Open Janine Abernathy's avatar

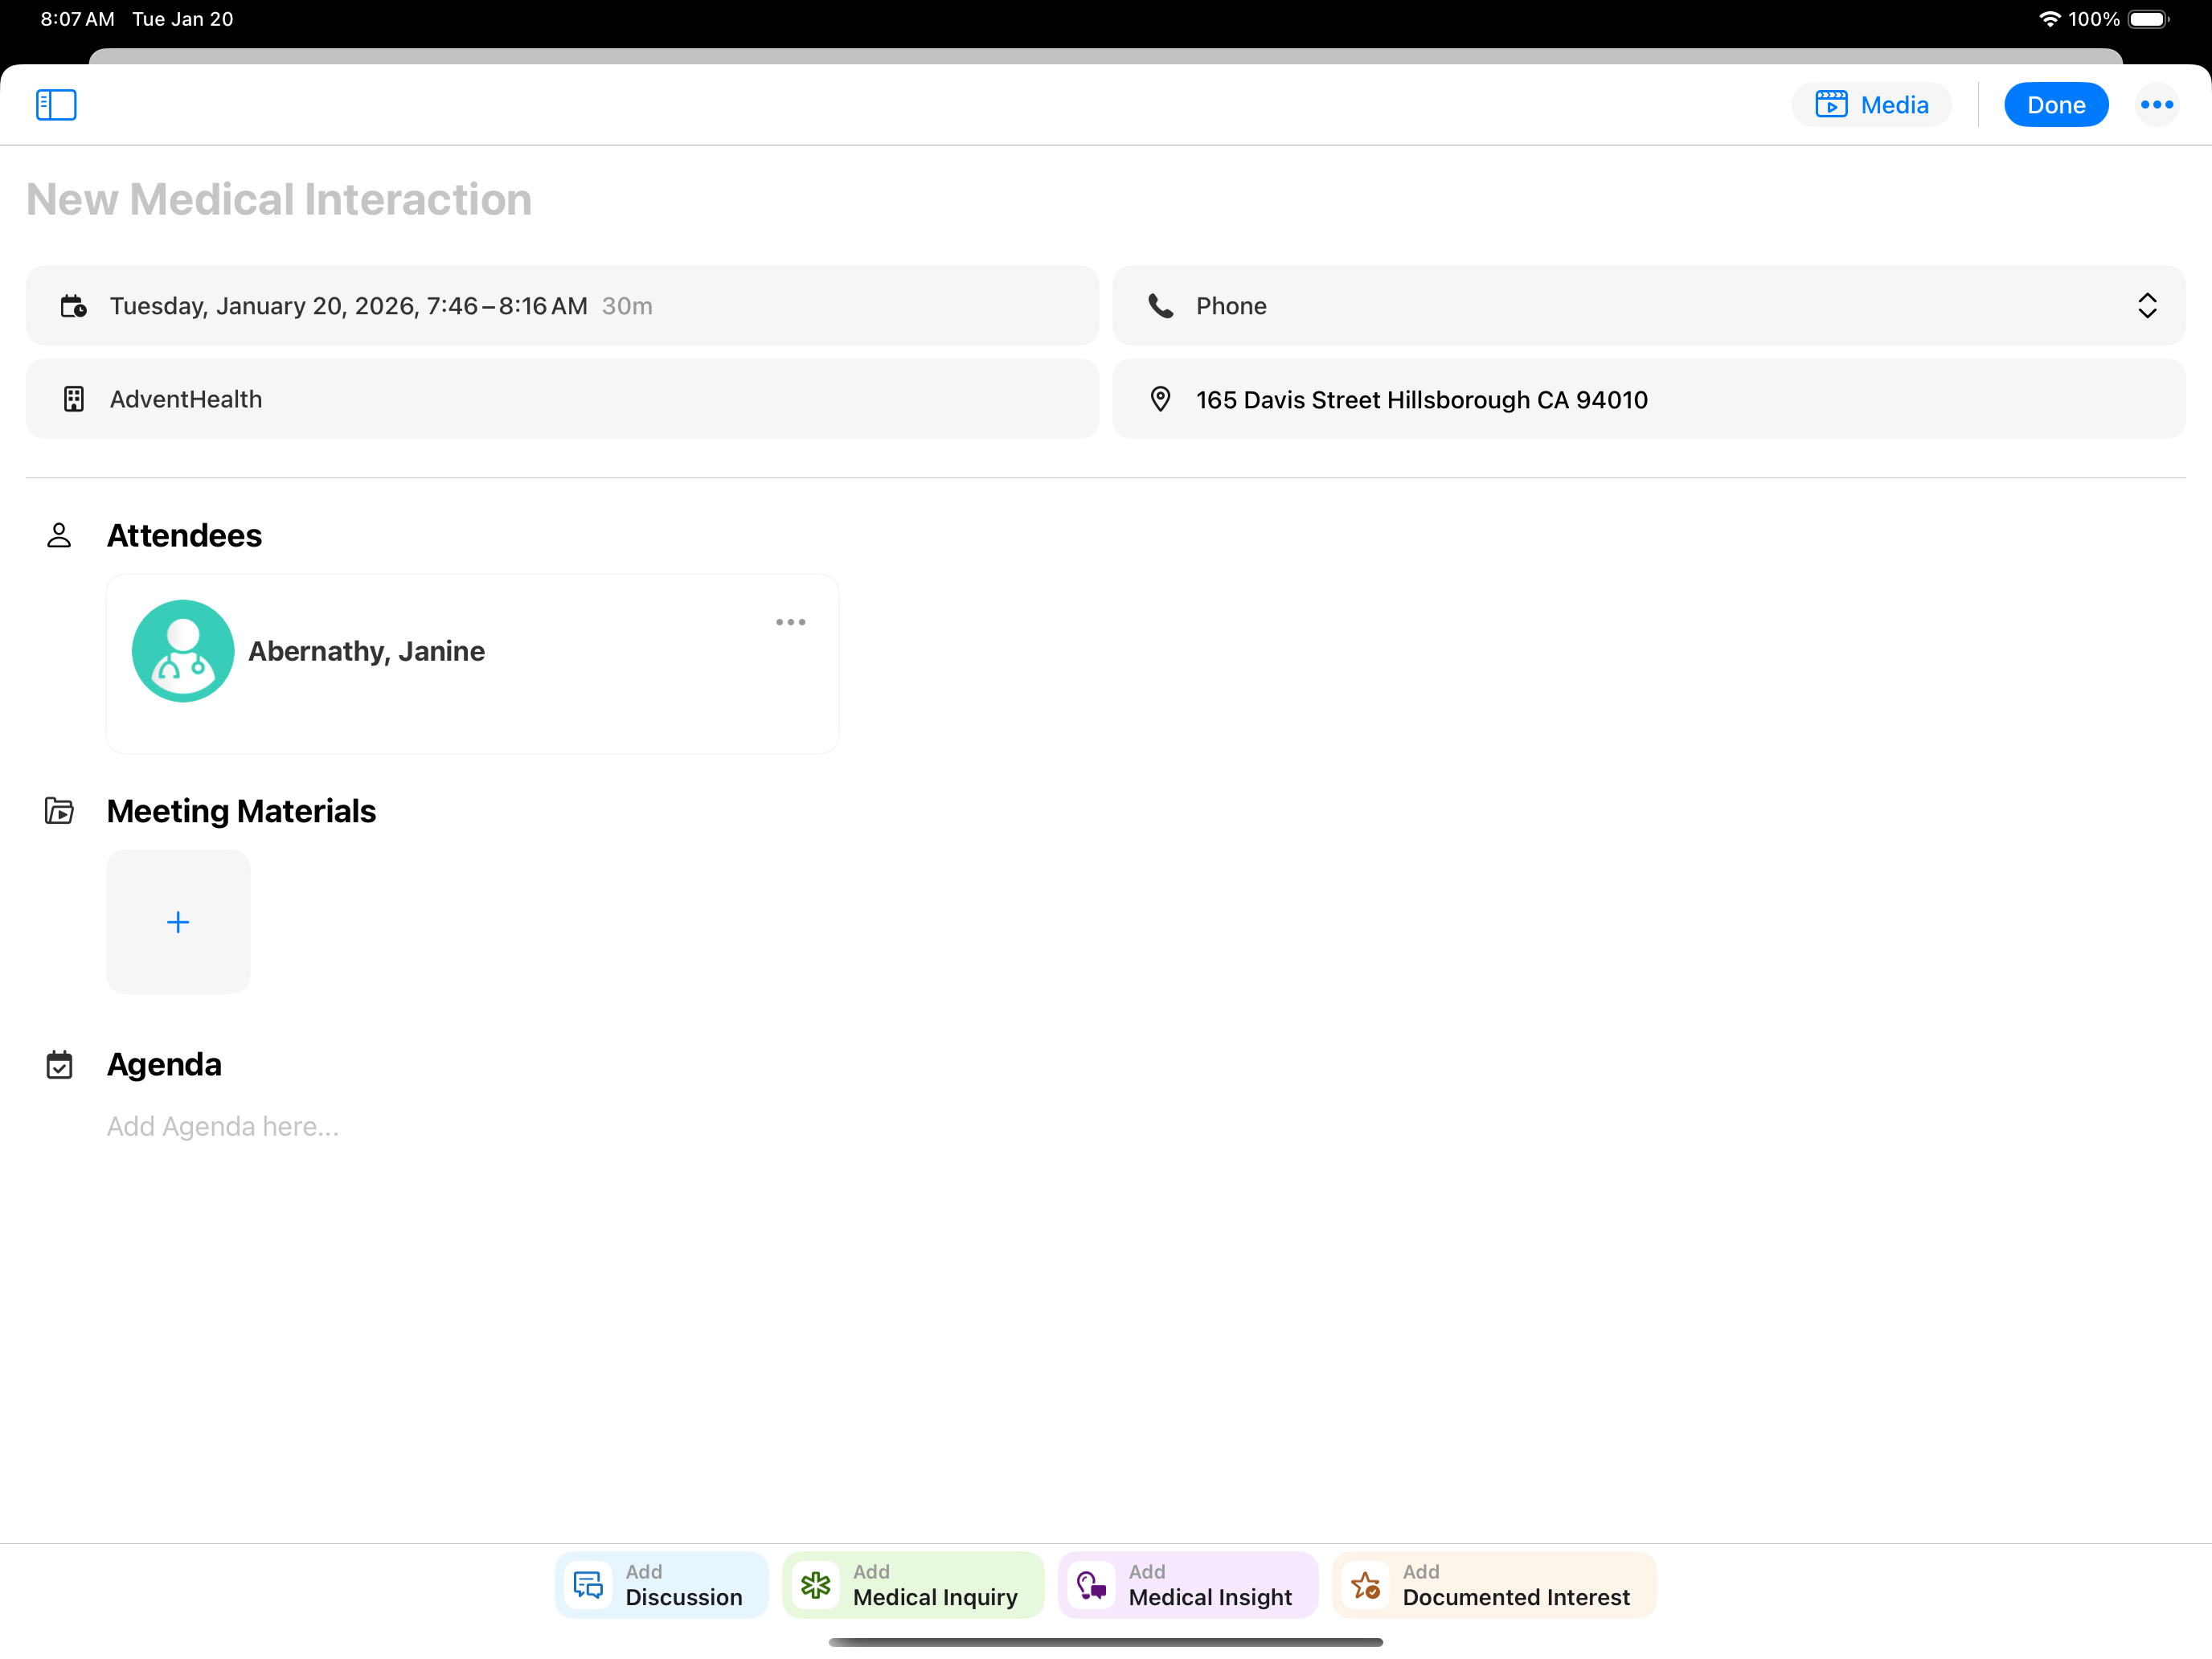(183, 651)
